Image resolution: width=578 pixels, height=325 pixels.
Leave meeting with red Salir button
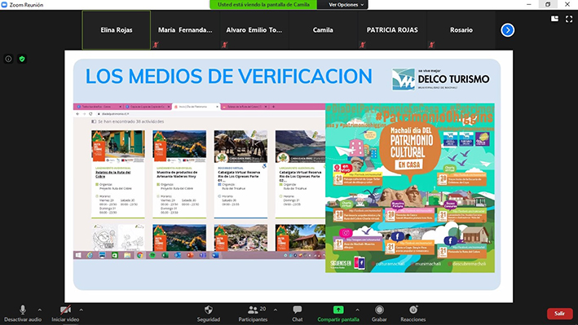(559, 314)
